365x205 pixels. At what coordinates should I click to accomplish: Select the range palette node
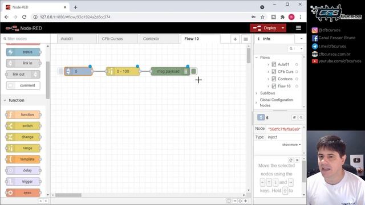point(23,148)
